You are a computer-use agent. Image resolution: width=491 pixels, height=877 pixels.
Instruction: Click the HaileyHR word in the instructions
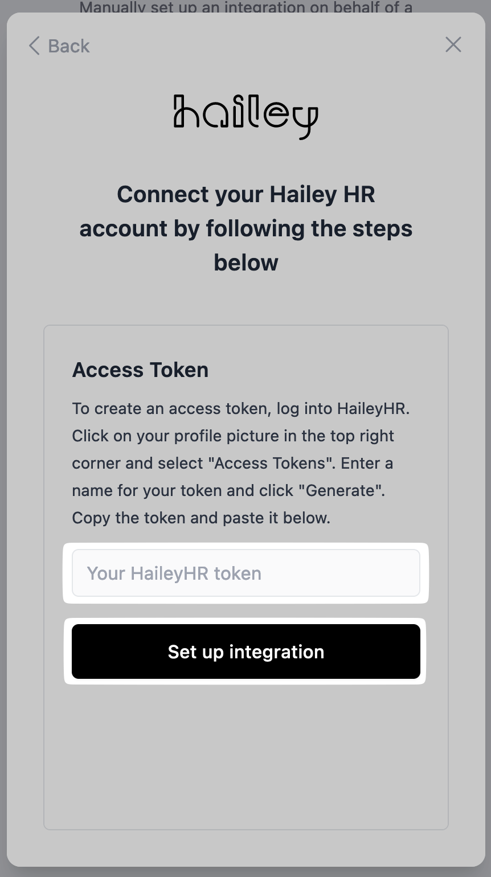[x=373, y=409]
